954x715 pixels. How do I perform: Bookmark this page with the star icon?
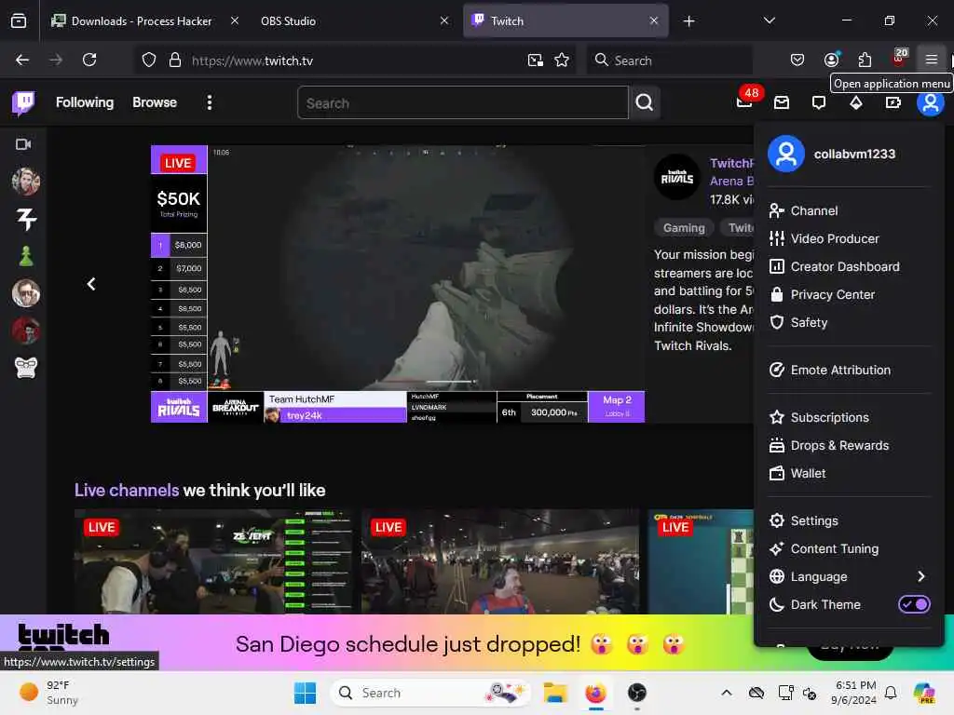click(x=562, y=61)
